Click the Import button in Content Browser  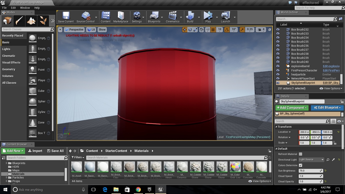[35, 151]
